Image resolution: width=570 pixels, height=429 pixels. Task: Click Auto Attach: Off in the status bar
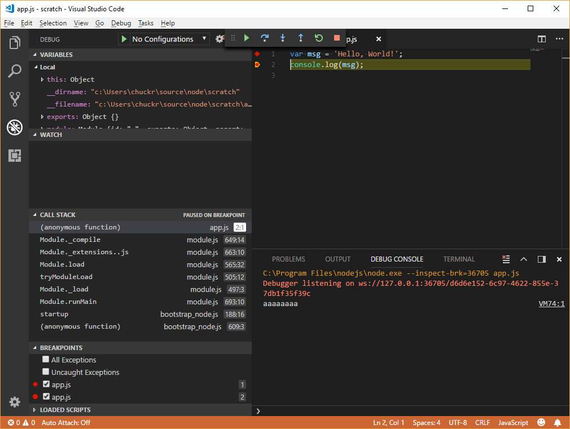pyautogui.click(x=65, y=422)
